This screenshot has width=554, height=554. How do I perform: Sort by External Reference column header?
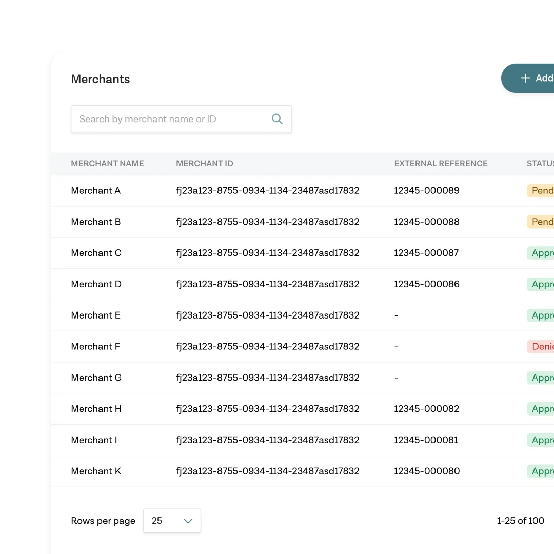click(x=441, y=164)
